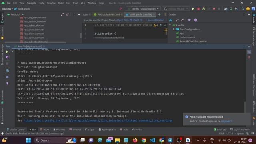Open the Terminal tool window tab
The image size is (256, 144).
(75, 130)
